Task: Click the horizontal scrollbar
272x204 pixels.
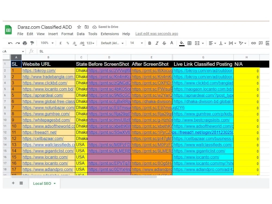Action: pos(84,177)
